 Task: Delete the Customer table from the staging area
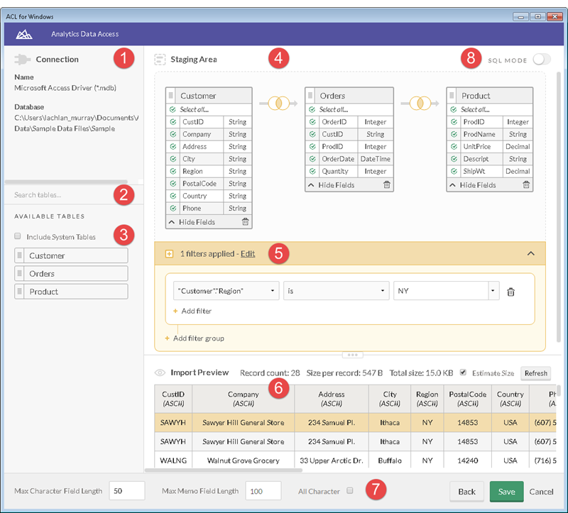pos(245,221)
